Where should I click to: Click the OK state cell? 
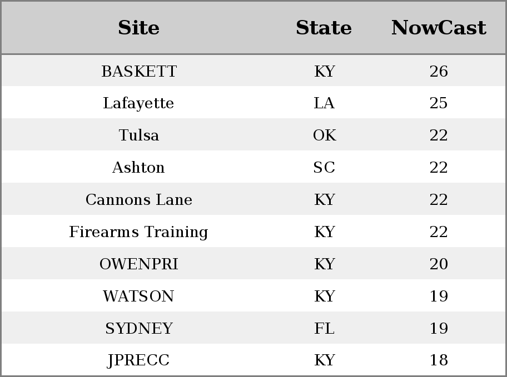(324, 135)
